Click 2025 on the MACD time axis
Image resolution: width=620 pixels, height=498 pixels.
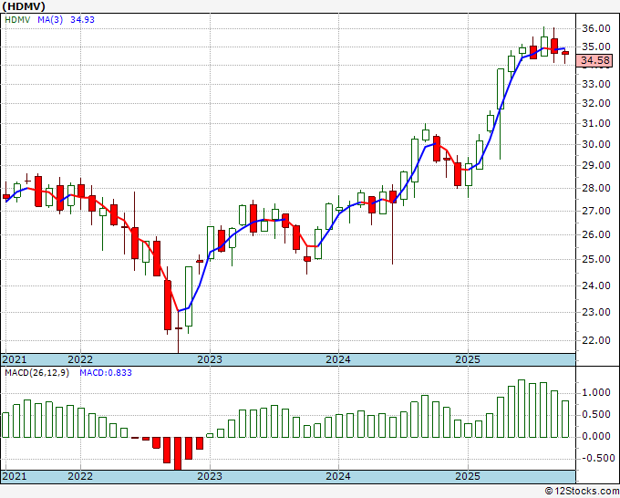click(x=468, y=476)
